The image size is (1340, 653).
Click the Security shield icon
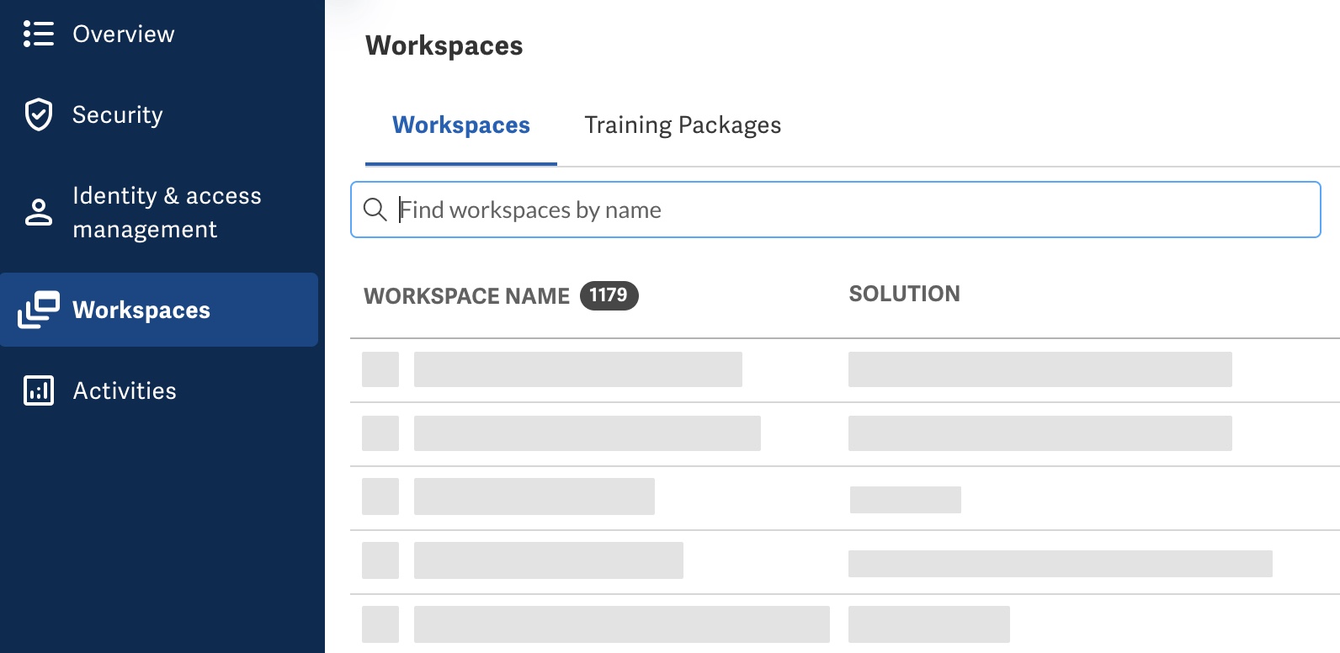point(39,114)
